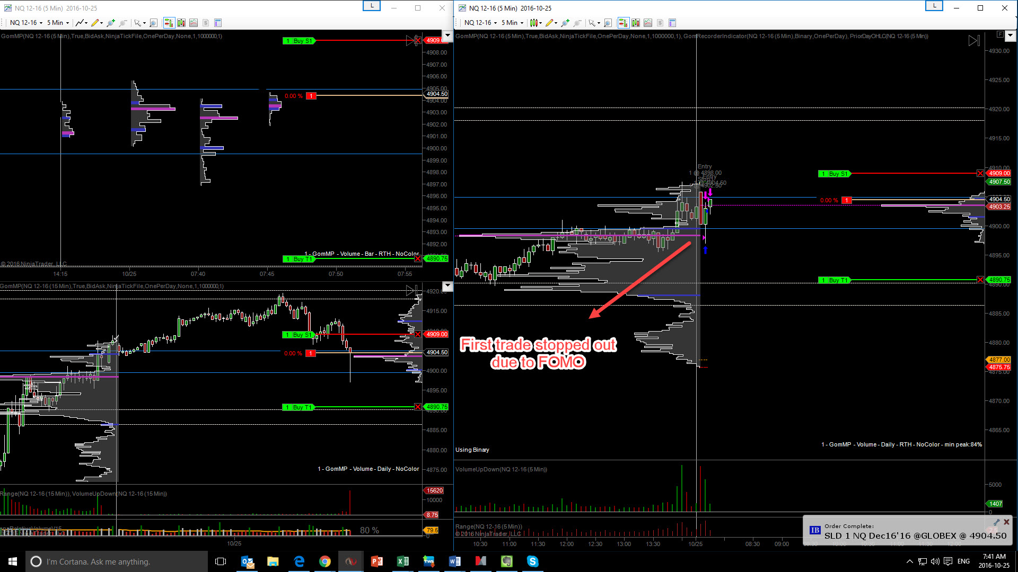1018x572 pixels.
Task: Select Buy T1 order label in right chart
Action: click(834, 280)
